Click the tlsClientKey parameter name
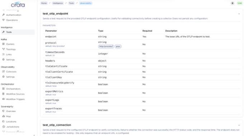Viewport: 244px width, 136px height. pos(53,77)
